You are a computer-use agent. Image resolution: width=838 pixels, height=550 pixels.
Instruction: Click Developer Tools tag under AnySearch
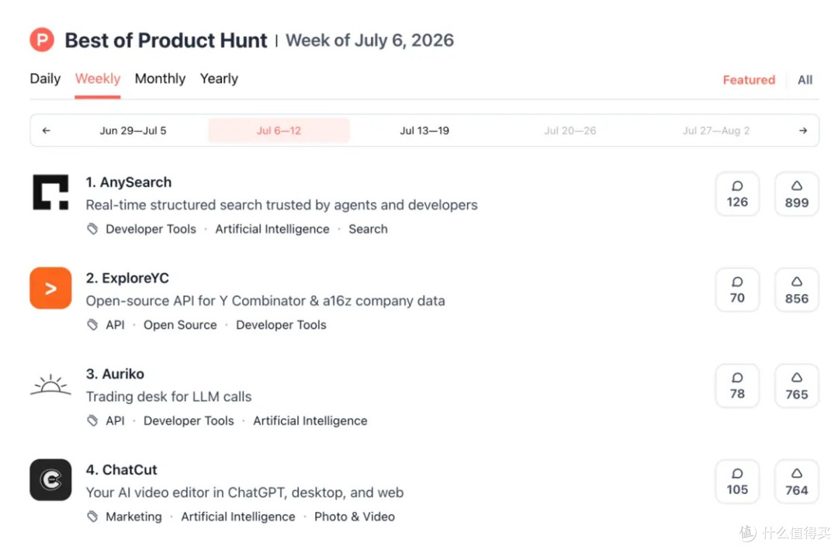[x=151, y=229]
